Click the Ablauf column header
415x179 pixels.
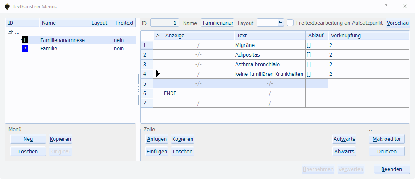(317, 35)
